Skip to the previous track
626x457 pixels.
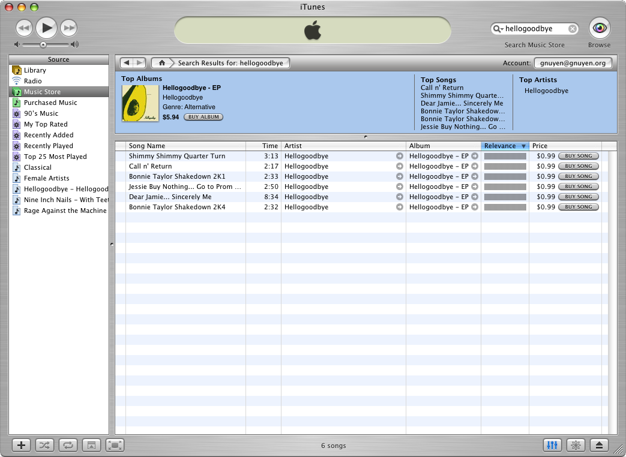[x=24, y=28]
